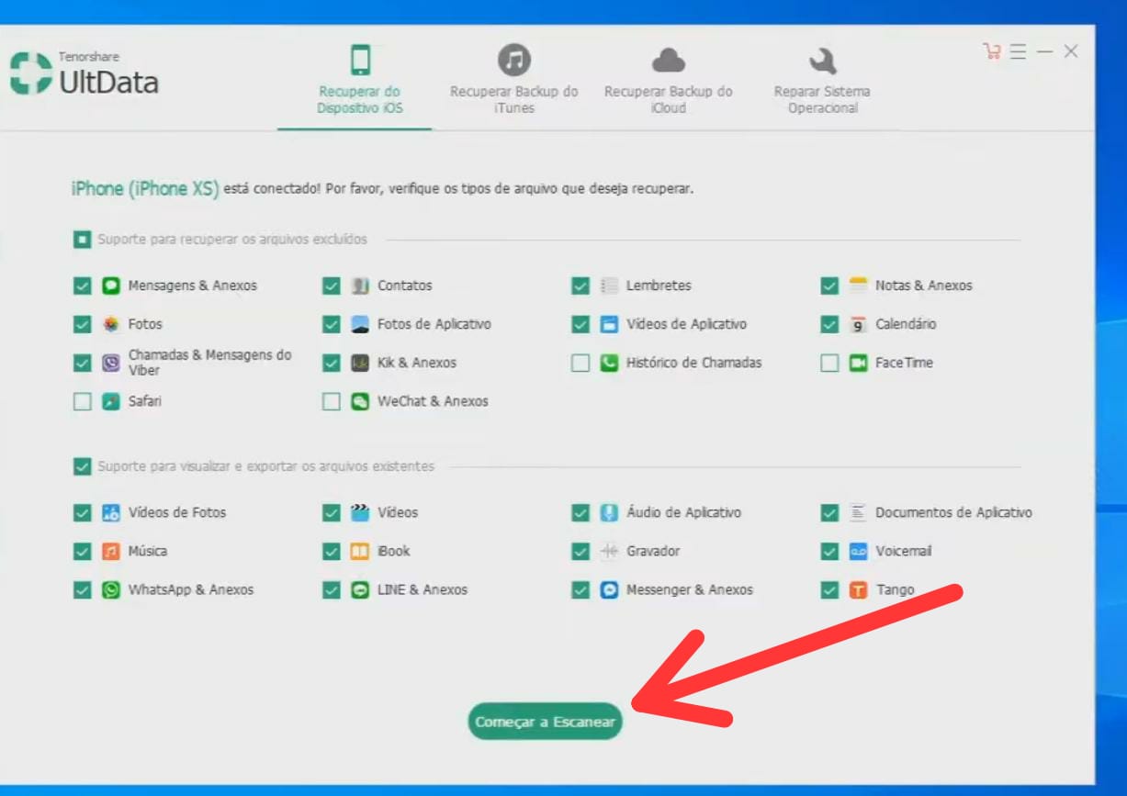Click the Tenorshare UltData logo
Screen dimensions: 1127x796
(x=85, y=73)
